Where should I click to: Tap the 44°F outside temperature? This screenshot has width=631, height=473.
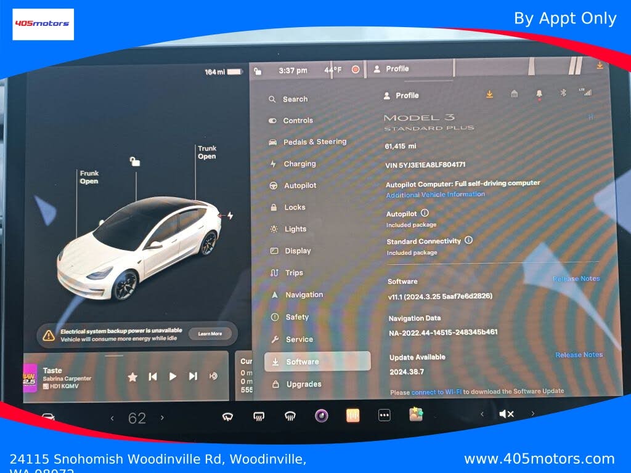(x=333, y=70)
